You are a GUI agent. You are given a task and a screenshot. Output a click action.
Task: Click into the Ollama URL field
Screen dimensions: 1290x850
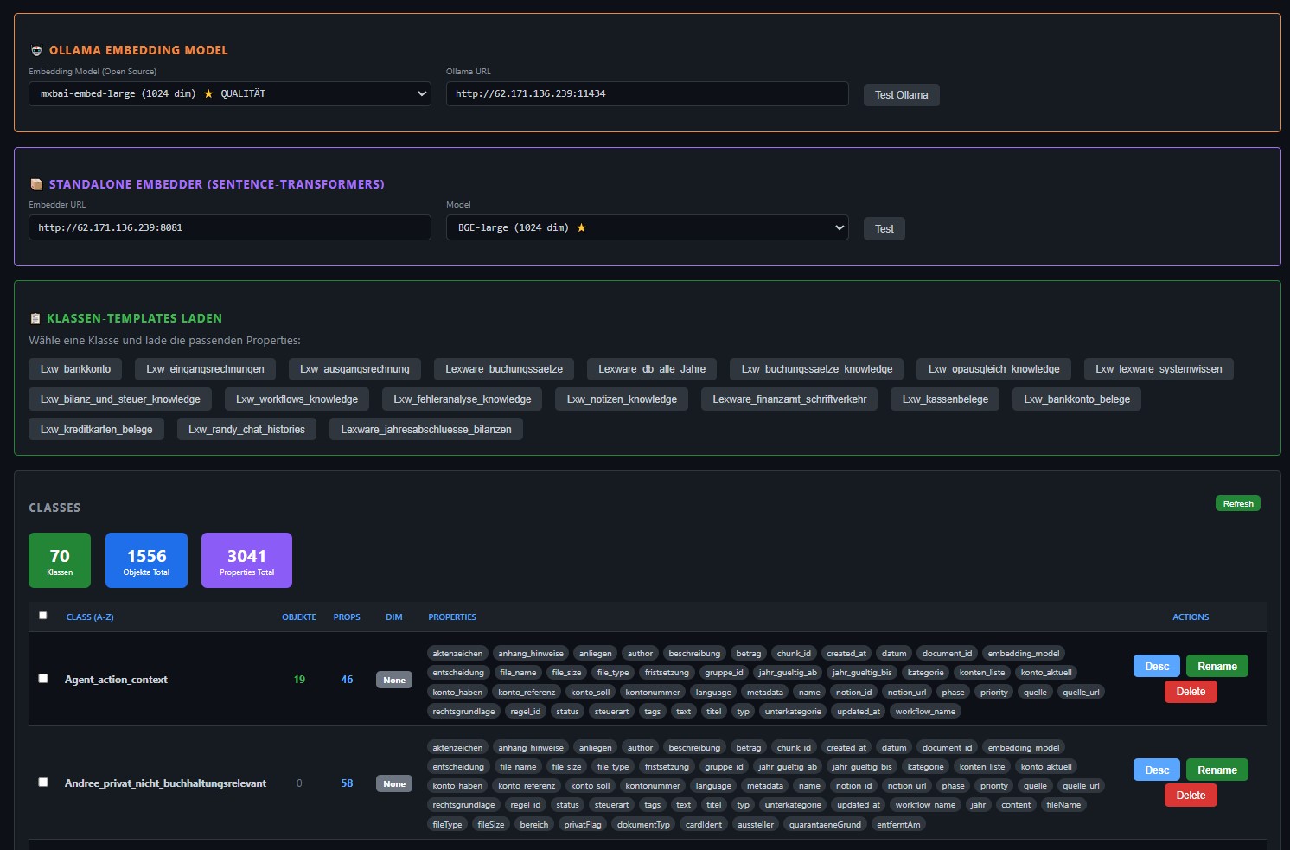pyautogui.click(x=647, y=93)
